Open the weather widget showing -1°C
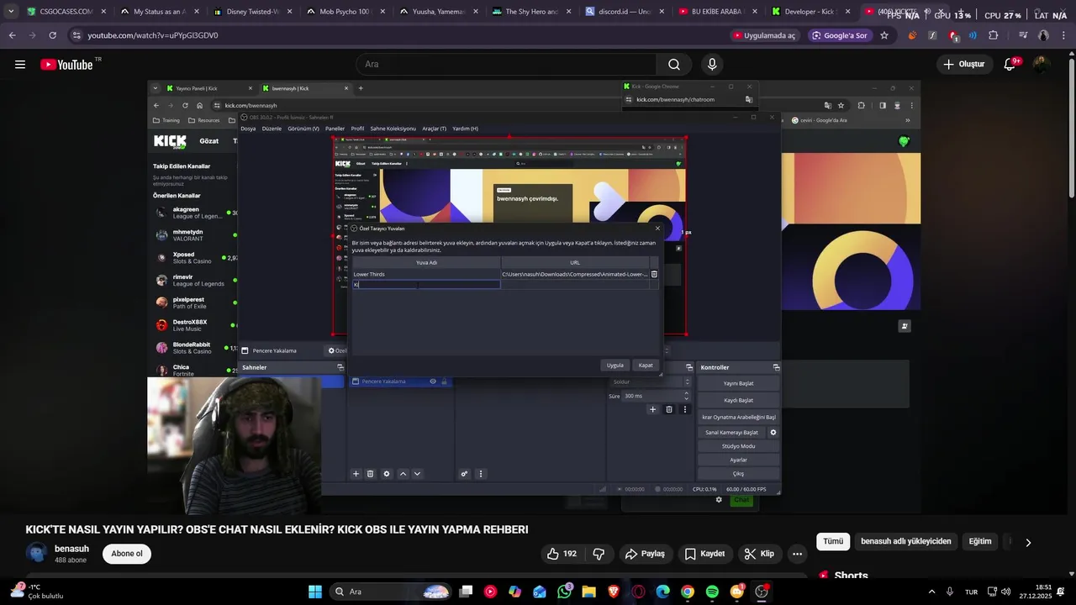 (37, 592)
